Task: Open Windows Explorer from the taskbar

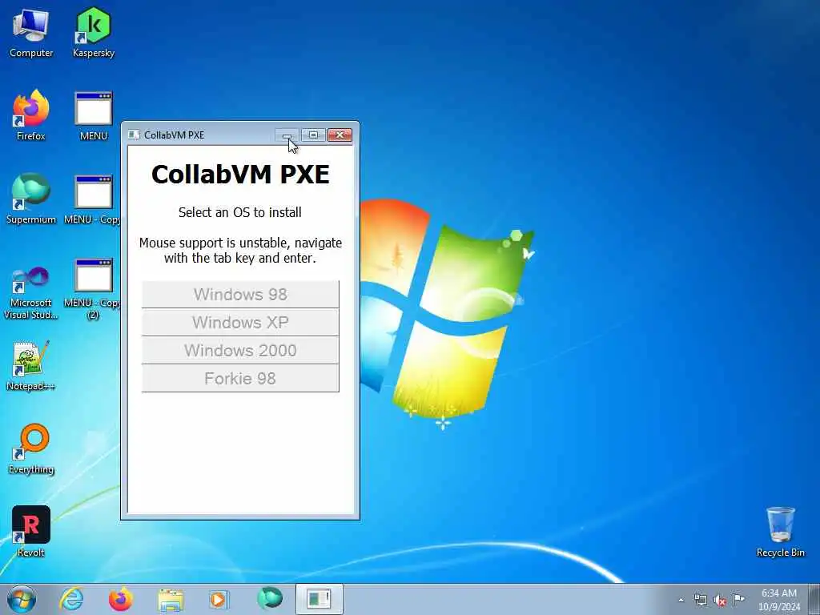Action: [171, 599]
